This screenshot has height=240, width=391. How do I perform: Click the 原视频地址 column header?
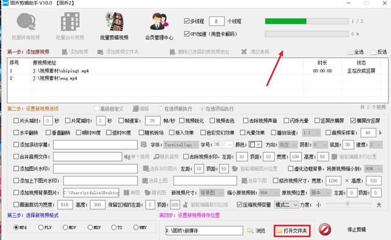pos(45,63)
